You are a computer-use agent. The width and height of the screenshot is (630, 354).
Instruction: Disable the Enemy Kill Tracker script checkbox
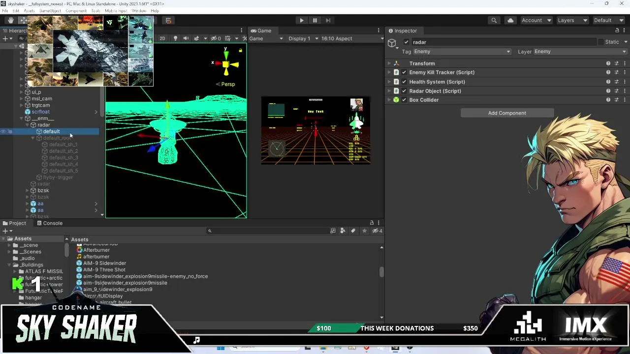tap(404, 72)
